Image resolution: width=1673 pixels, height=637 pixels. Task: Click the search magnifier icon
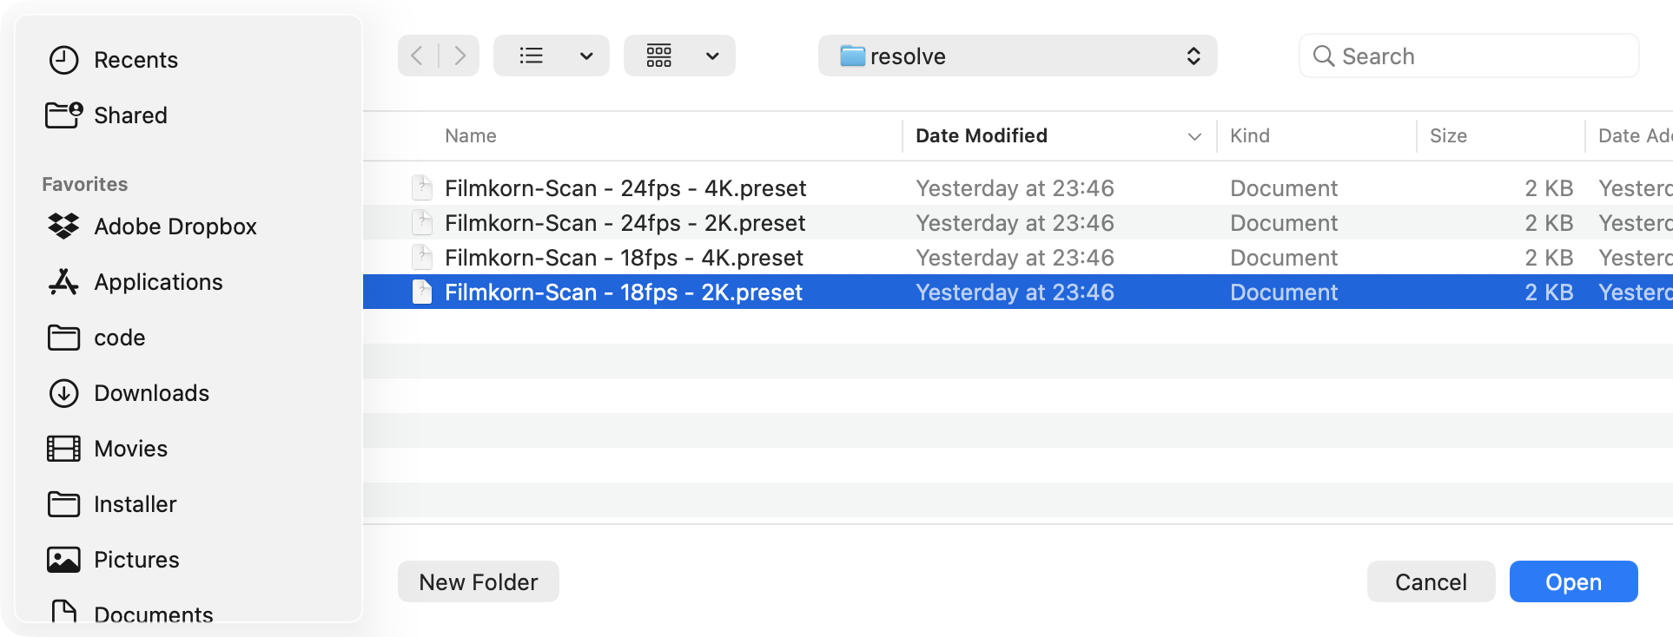(1324, 56)
